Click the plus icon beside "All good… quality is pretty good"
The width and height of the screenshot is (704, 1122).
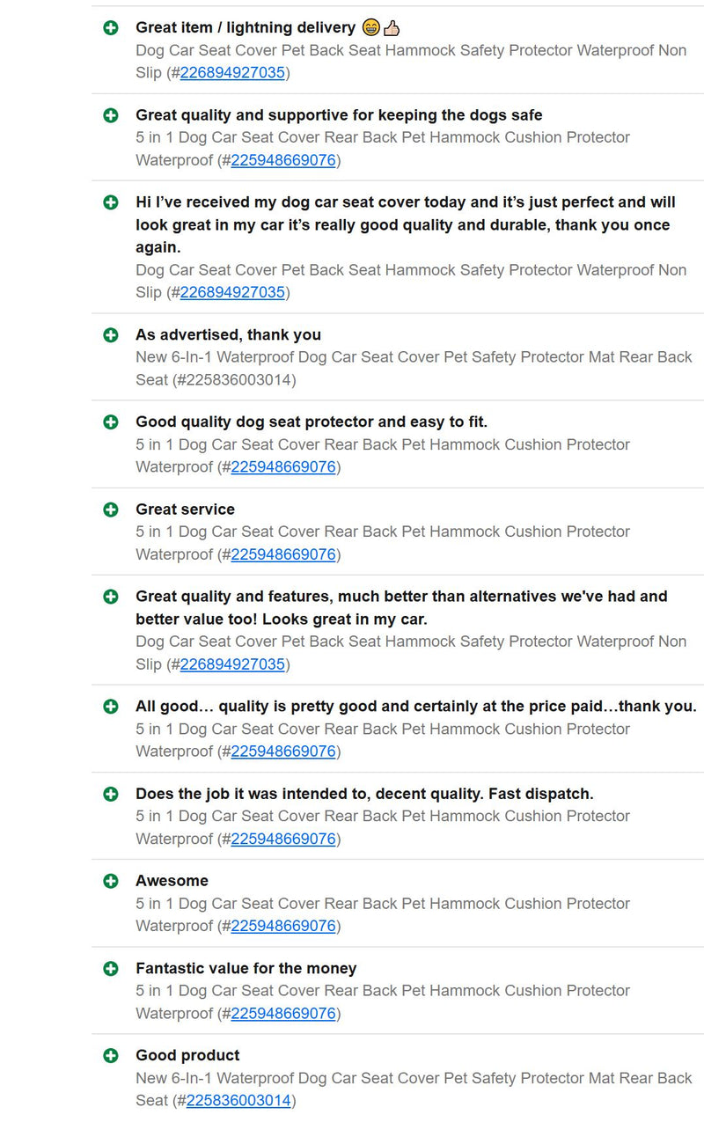(111, 707)
